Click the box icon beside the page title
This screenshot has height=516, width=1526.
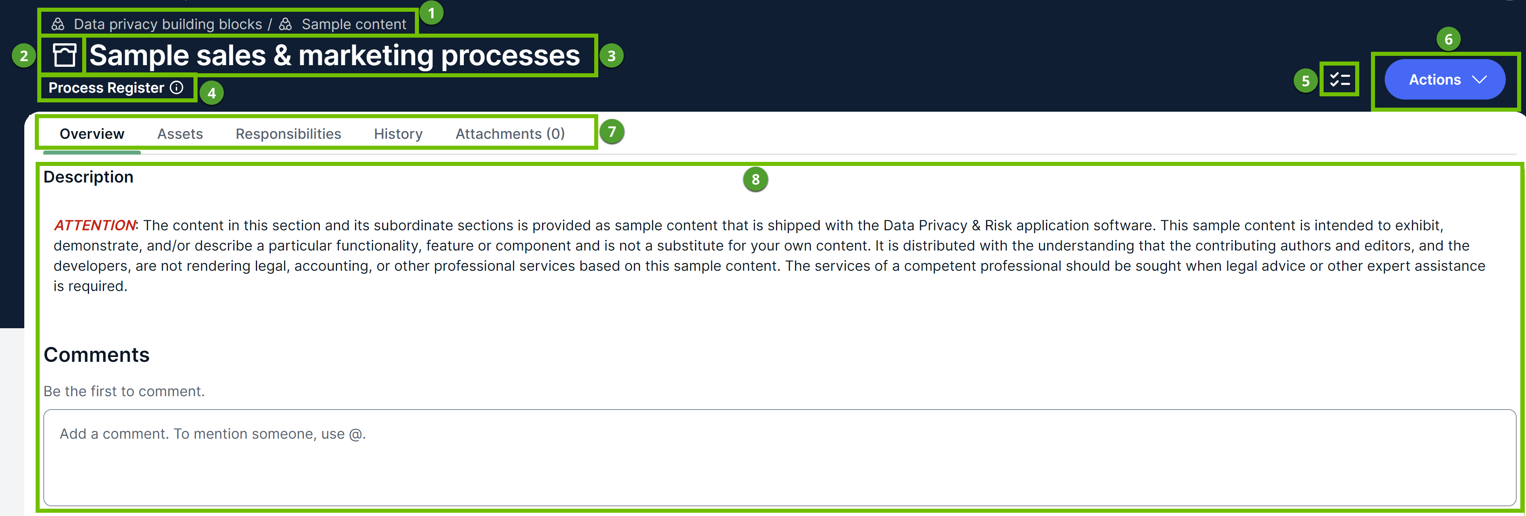tap(64, 55)
